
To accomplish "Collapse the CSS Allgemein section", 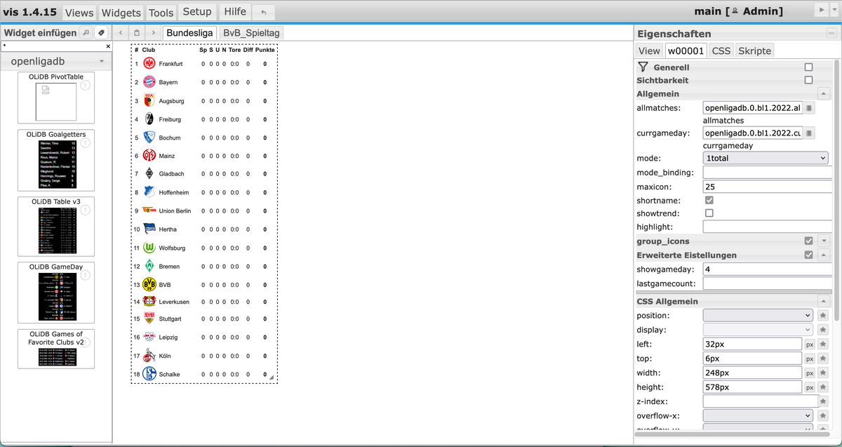I will [x=824, y=301].
